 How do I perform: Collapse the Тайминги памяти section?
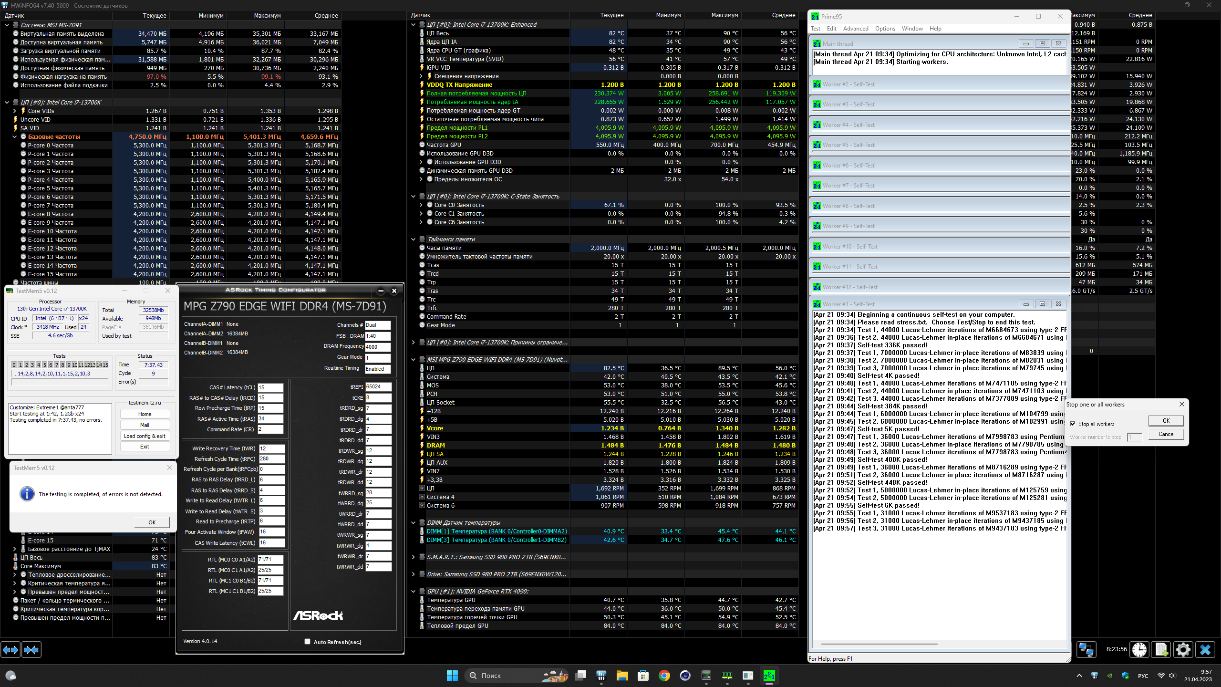pyautogui.click(x=414, y=239)
